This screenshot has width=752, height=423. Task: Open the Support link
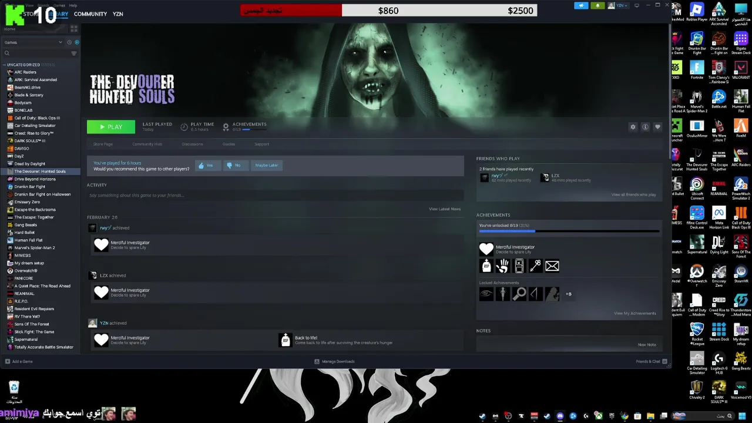point(261,144)
